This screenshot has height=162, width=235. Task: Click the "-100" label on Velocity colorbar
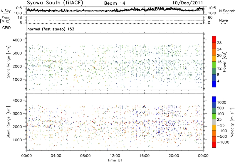(222, 131)
